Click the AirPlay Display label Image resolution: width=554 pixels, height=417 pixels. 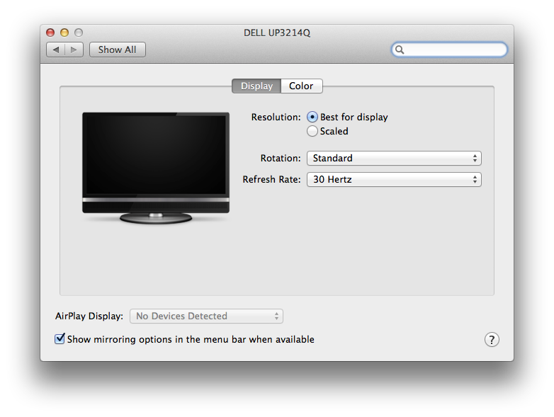click(x=89, y=316)
